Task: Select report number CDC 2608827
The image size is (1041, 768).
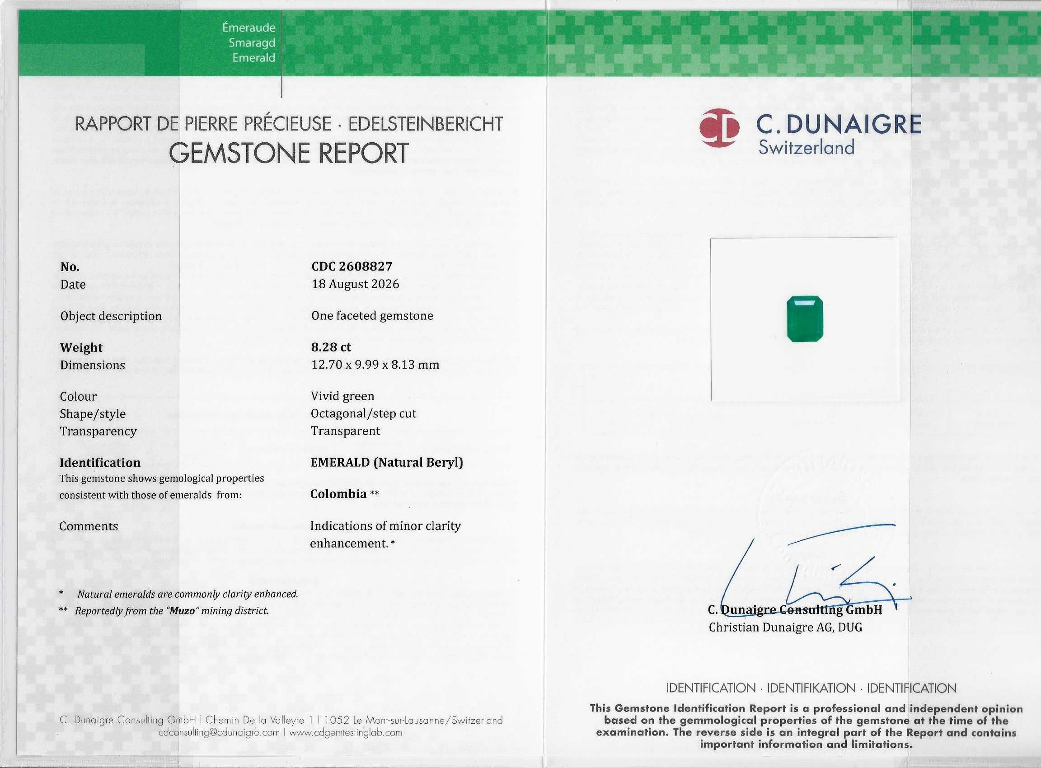Action: 352,267
